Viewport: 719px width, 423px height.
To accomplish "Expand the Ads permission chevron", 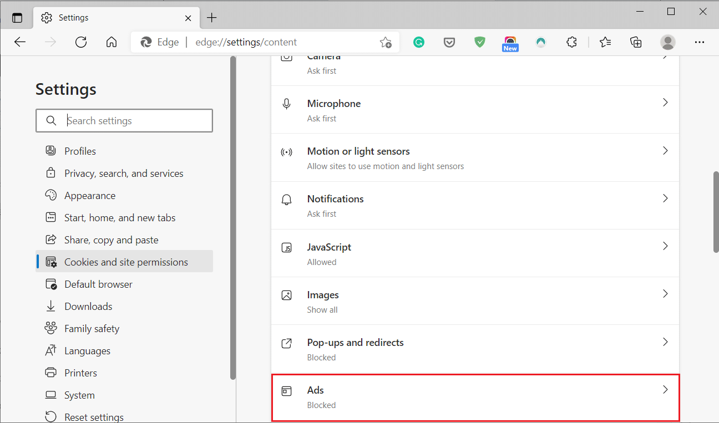I will click(665, 390).
